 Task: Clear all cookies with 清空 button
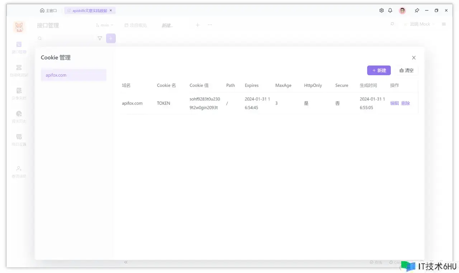click(x=406, y=70)
